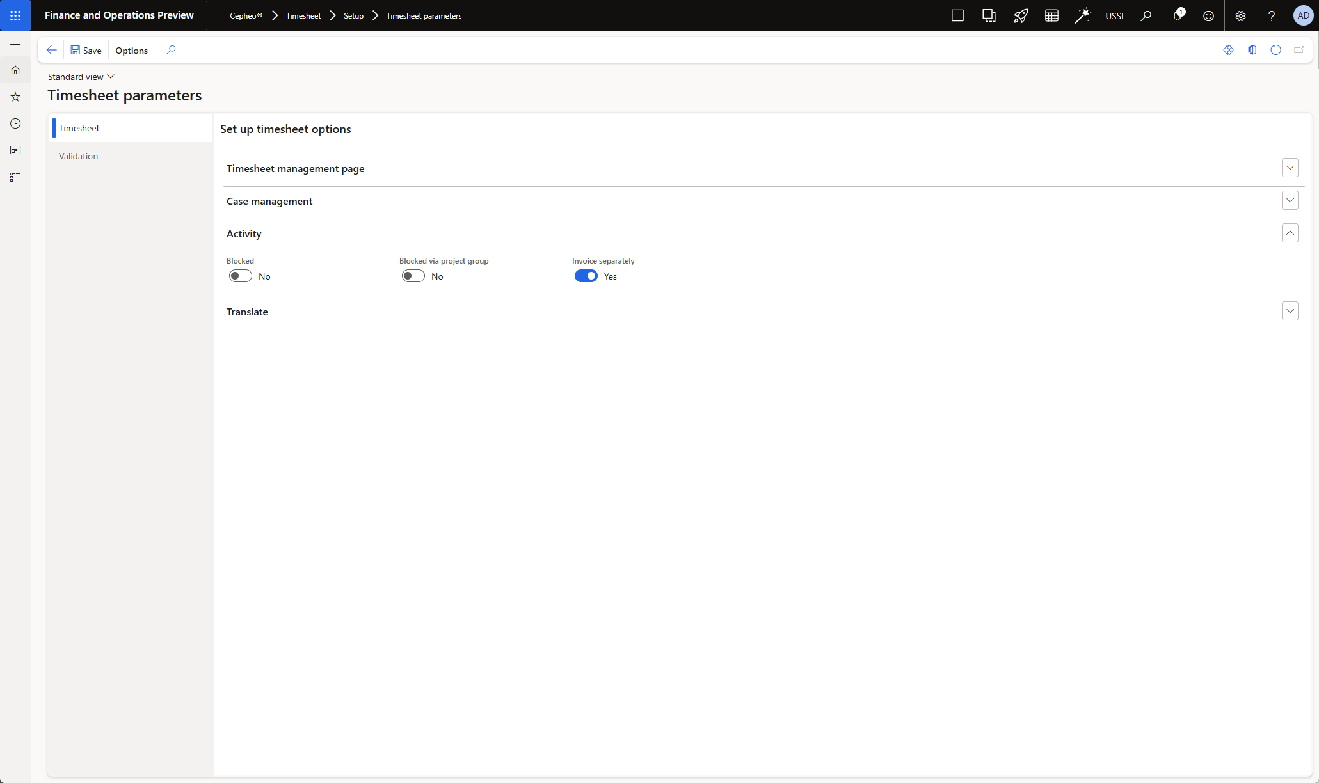
Task: Open Recent clock icon in sidebar
Action: click(15, 123)
